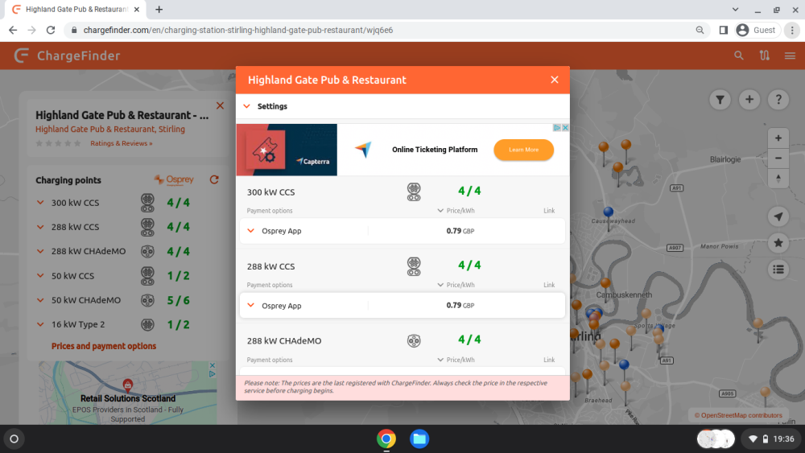The image size is (805, 453).
Task: Click the zoom magnifier icon in address bar
Action: click(x=700, y=31)
